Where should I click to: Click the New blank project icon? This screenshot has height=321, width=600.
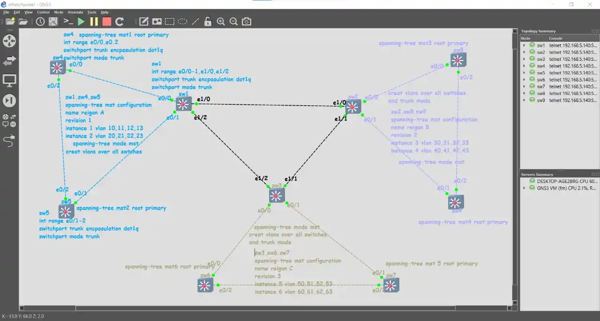point(10,22)
